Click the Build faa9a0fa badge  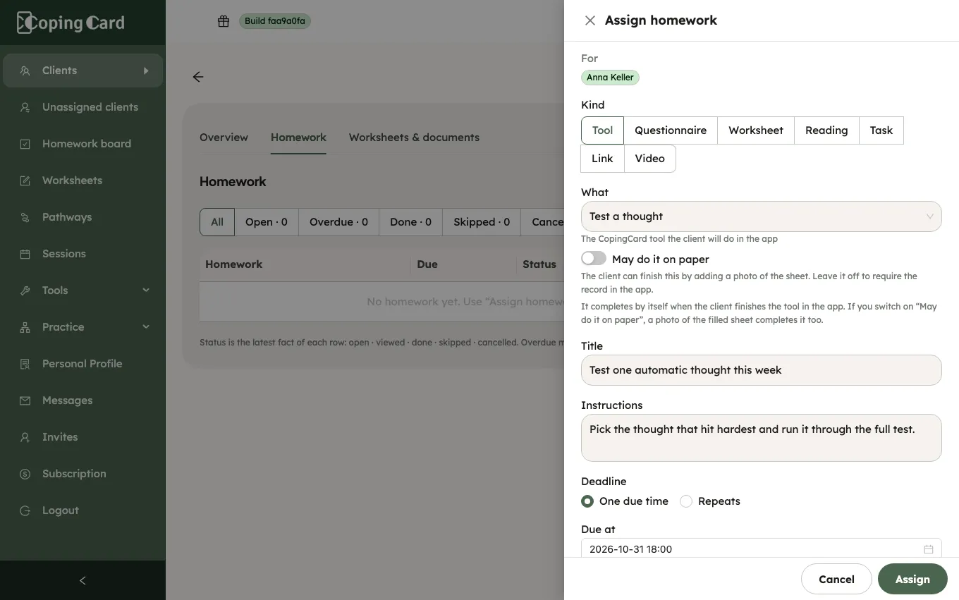tap(275, 21)
